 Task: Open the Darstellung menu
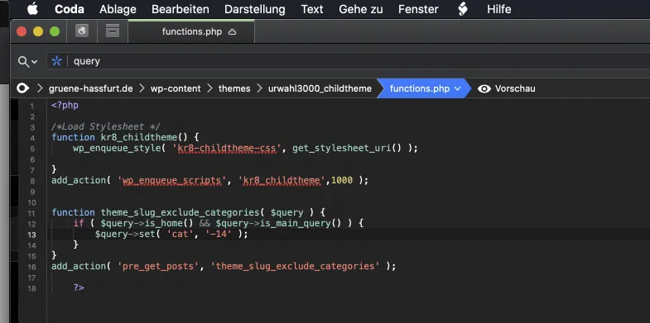coord(255,9)
